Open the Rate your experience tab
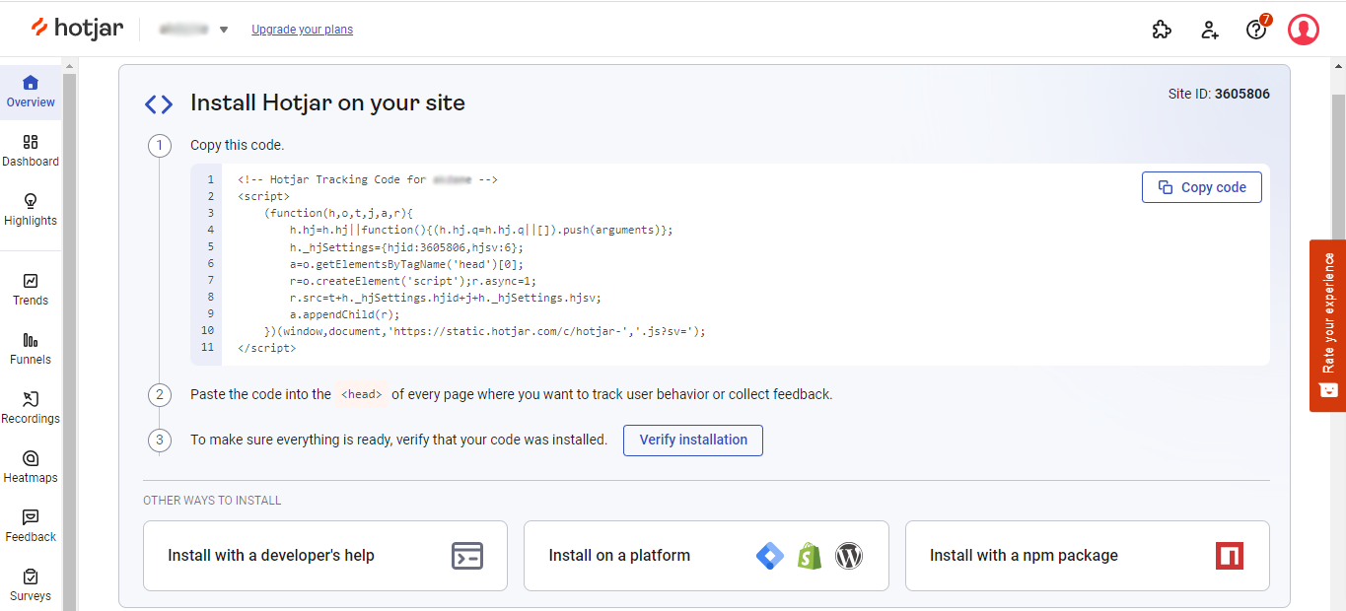 [1327, 325]
